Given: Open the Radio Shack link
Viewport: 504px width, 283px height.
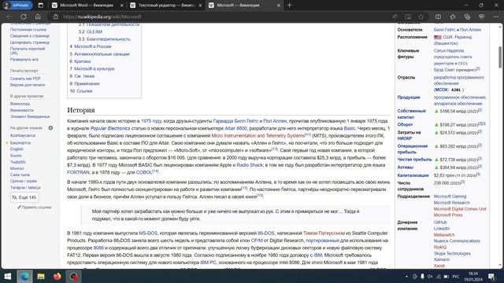Looking at the screenshot, I should pos(250,165).
